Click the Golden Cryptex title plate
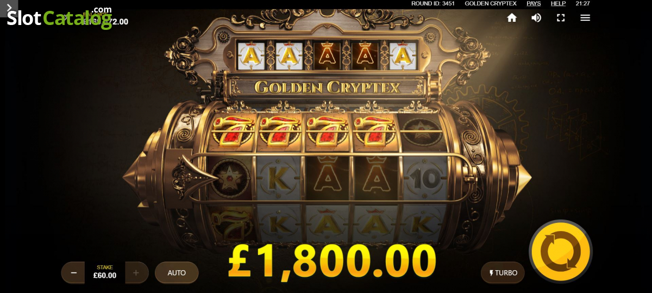Image resolution: width=652 pixels, height=293 pixels. [x=327, y=86]
